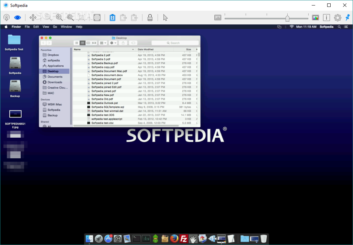The height and width of the screenshot is (245, 353).
Task: Open Spotlight search magnifier in menu bar
Action: (339, 27)
